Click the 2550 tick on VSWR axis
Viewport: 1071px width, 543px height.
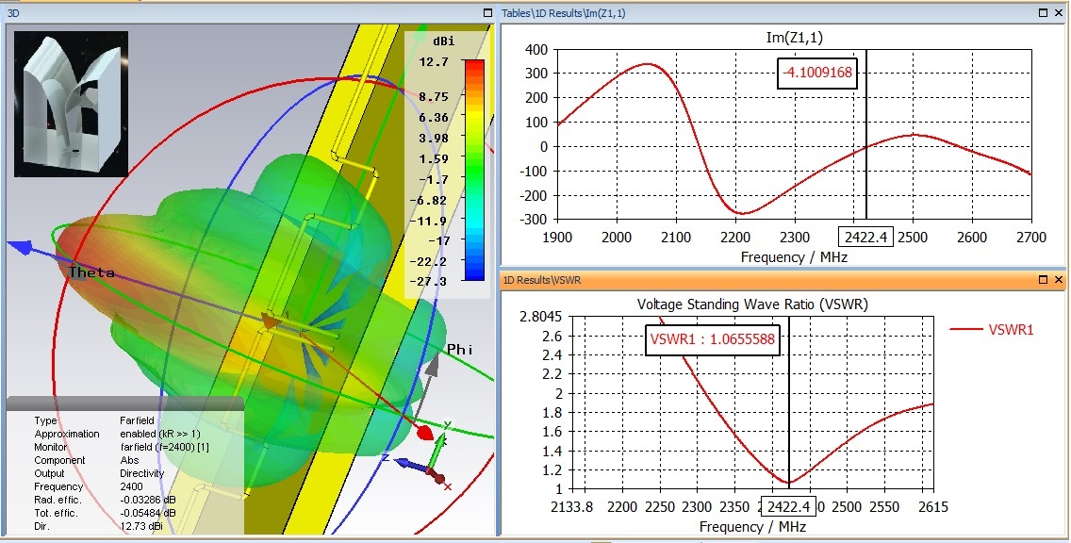[x=885, y=507]
